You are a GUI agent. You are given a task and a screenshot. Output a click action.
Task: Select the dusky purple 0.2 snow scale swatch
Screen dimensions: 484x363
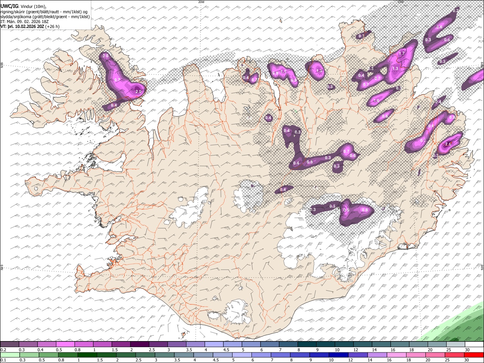tap(9, 344)
